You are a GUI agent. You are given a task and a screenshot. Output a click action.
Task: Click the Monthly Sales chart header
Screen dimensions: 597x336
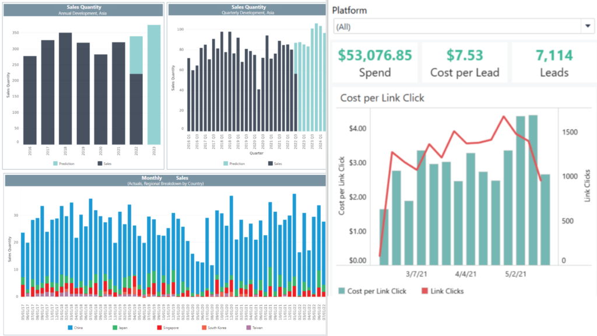(x=165, y=180)
